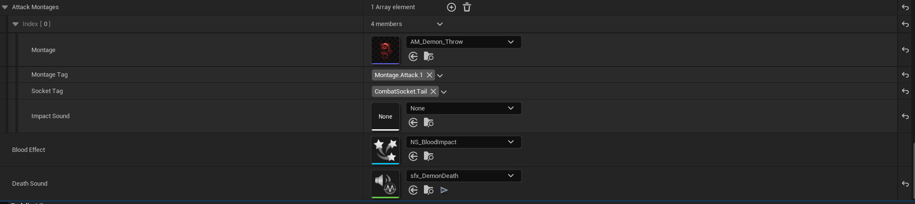The image size is (915, 204).
Task: Open the AM_Demon_Throw asset dropdown
Action: tap(464, 42)
